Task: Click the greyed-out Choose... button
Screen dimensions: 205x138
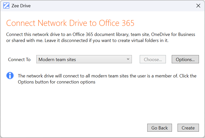Action: click(x=153, y=60)
